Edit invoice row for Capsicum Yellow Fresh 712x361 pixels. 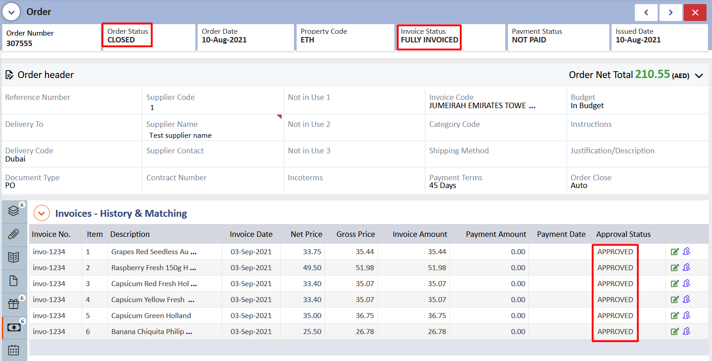[675, 299]
